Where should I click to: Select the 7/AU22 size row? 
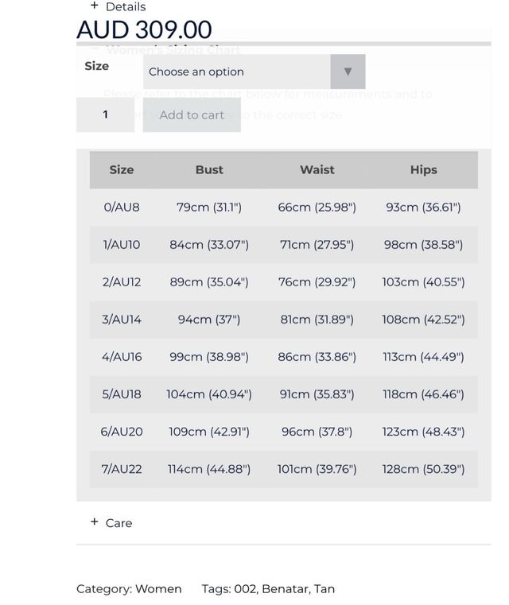[x=122, y=469]
